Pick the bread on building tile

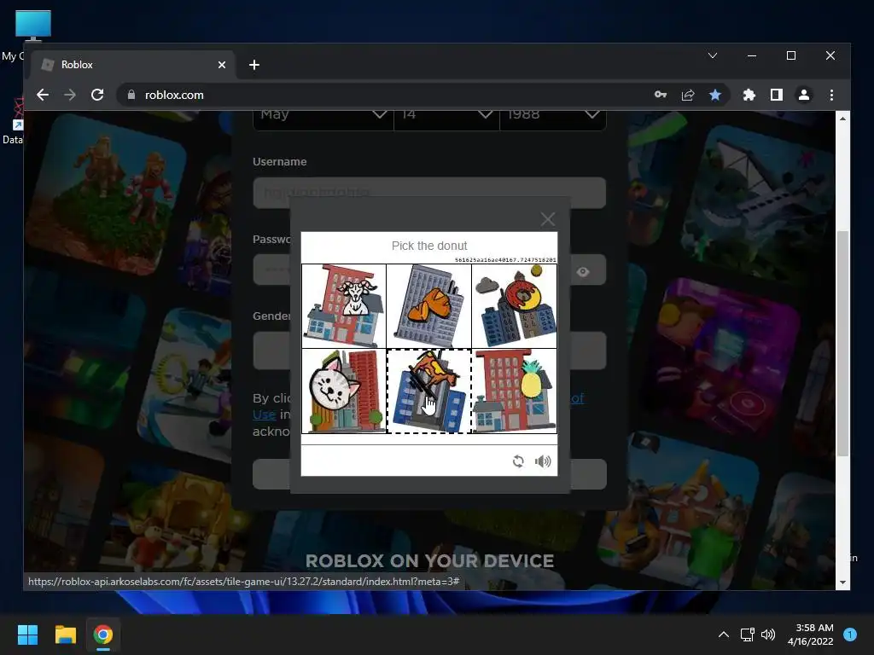[x=428, y=306]
